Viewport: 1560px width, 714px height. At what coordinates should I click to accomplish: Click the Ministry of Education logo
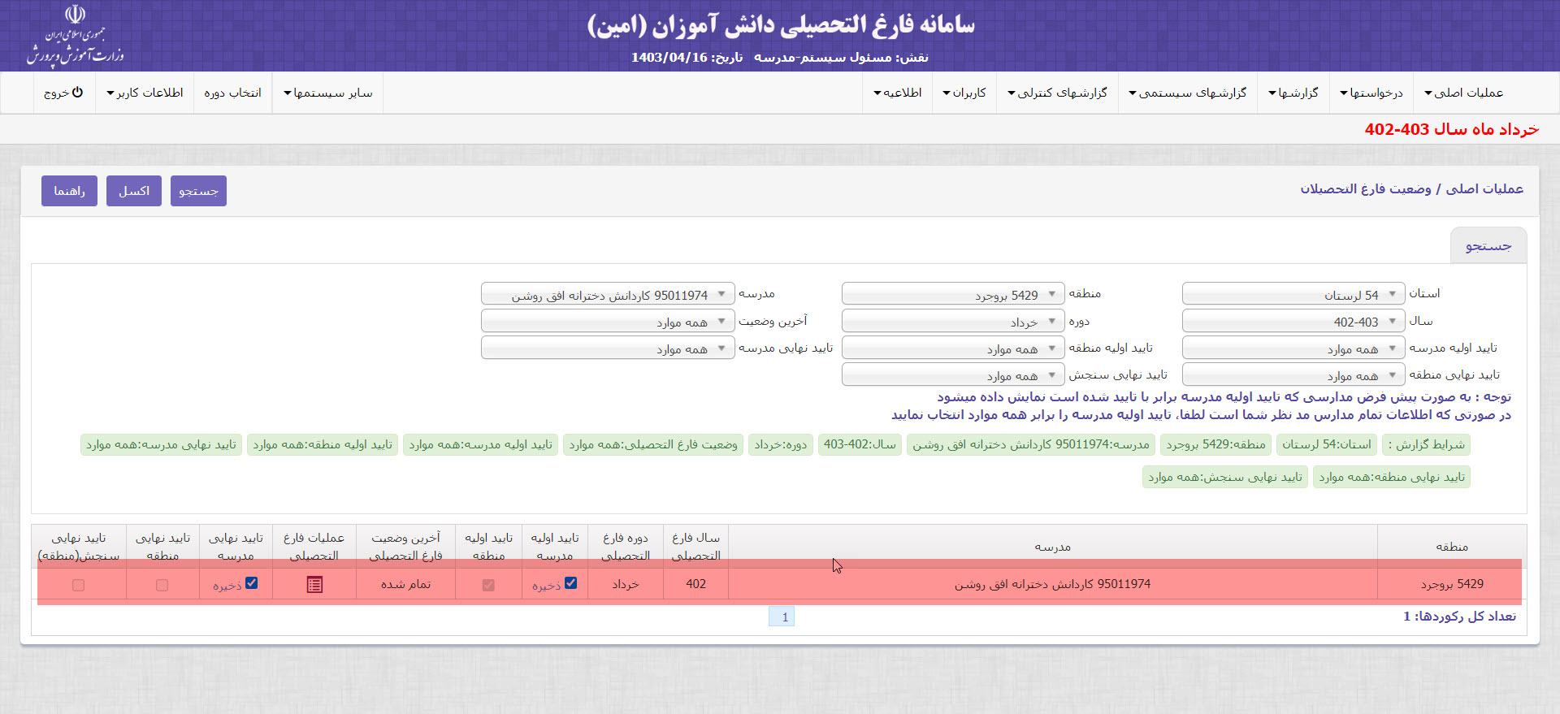coord(75,36)
